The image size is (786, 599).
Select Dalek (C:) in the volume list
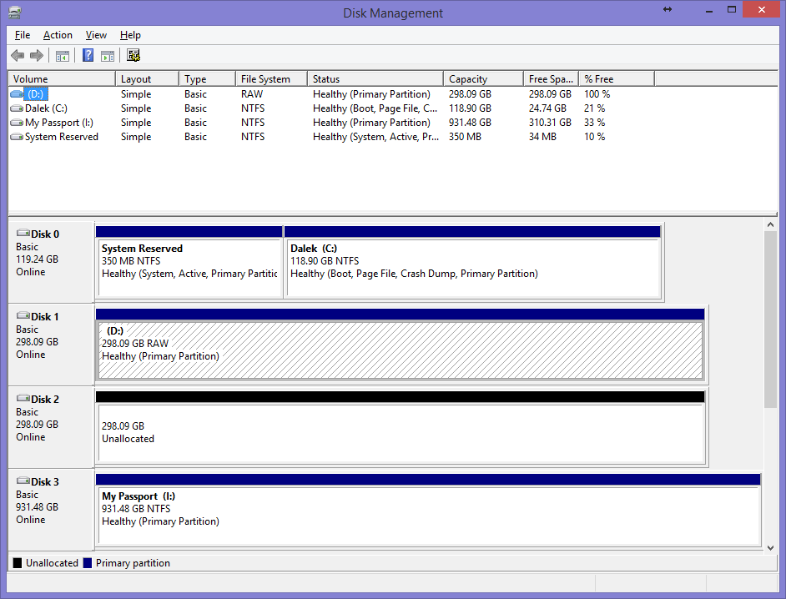(46, 108)
